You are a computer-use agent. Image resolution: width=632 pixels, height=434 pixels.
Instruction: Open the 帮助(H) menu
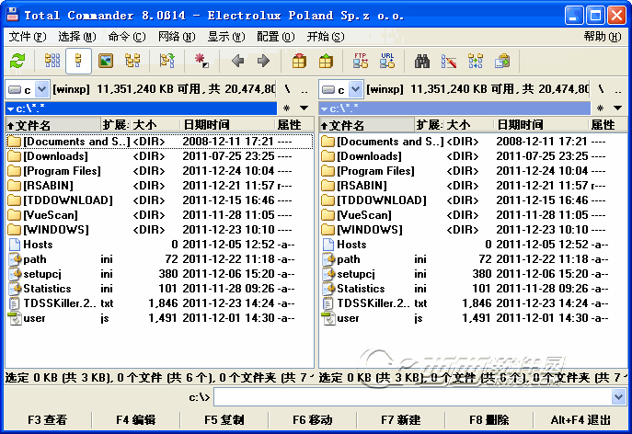(x=603, y=37)
